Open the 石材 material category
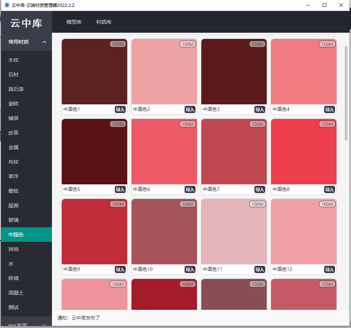 coord(27,75)
